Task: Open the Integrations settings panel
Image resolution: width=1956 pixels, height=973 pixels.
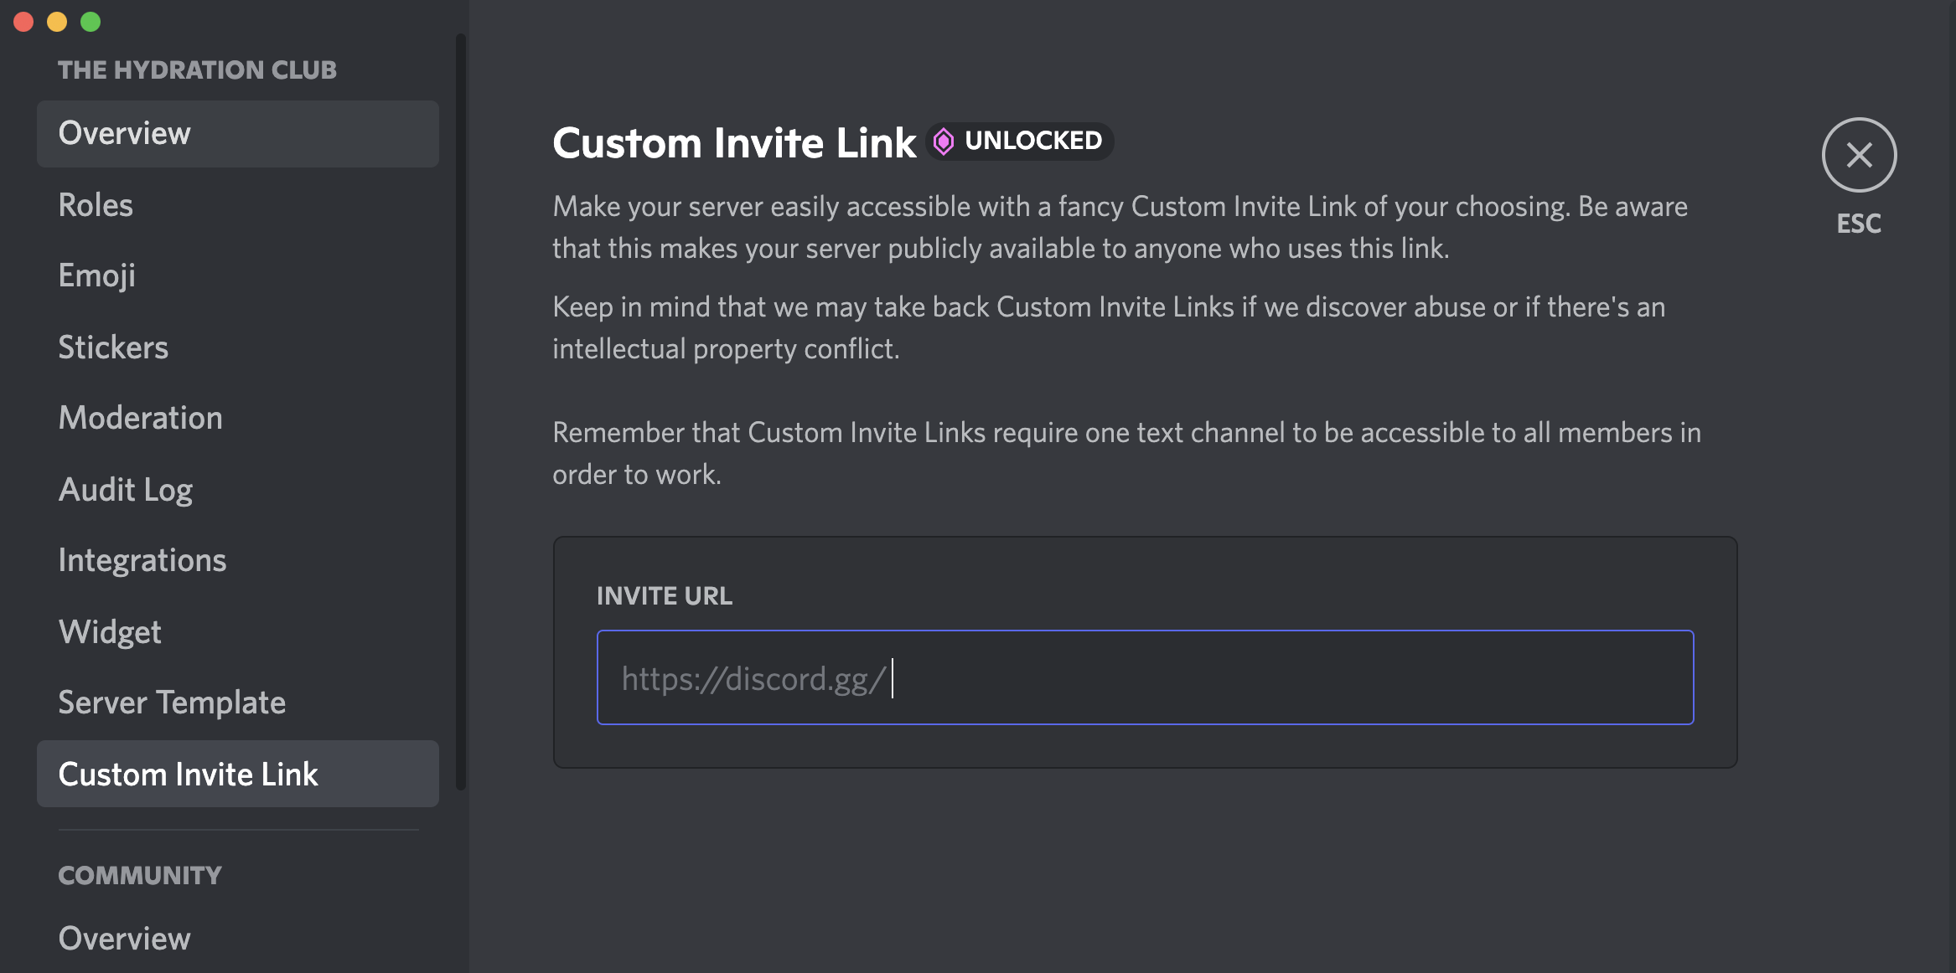Action: pos(142,559)
